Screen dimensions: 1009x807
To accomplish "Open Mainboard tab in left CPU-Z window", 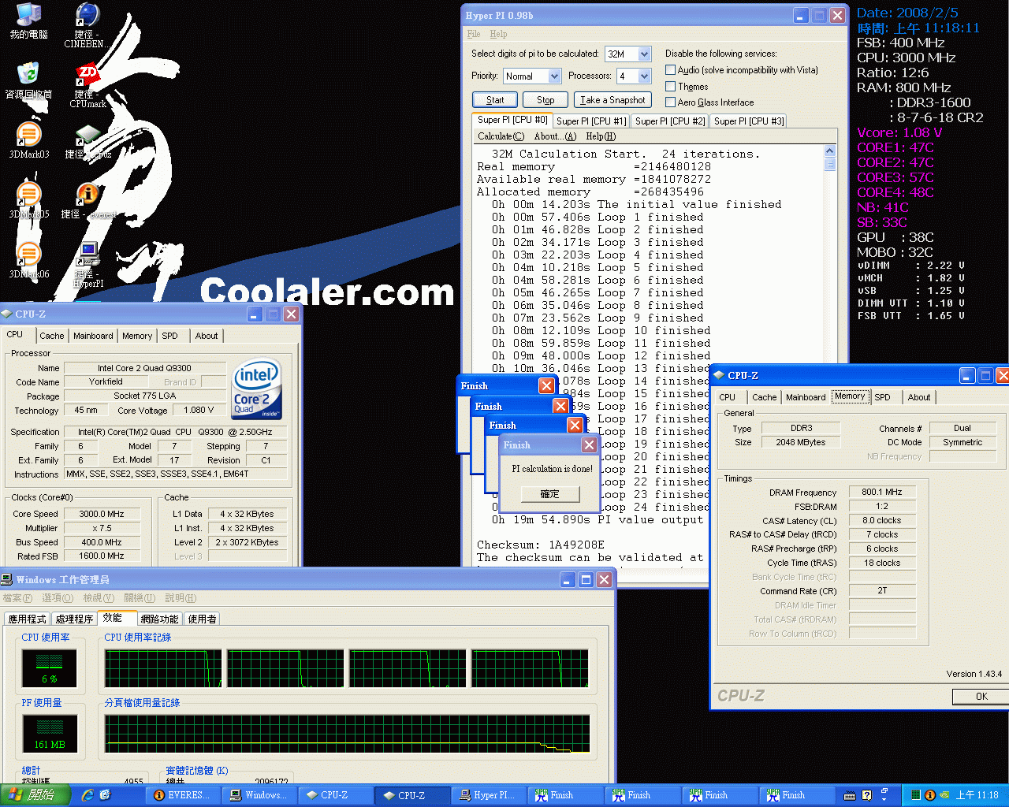I will point(93,336).
